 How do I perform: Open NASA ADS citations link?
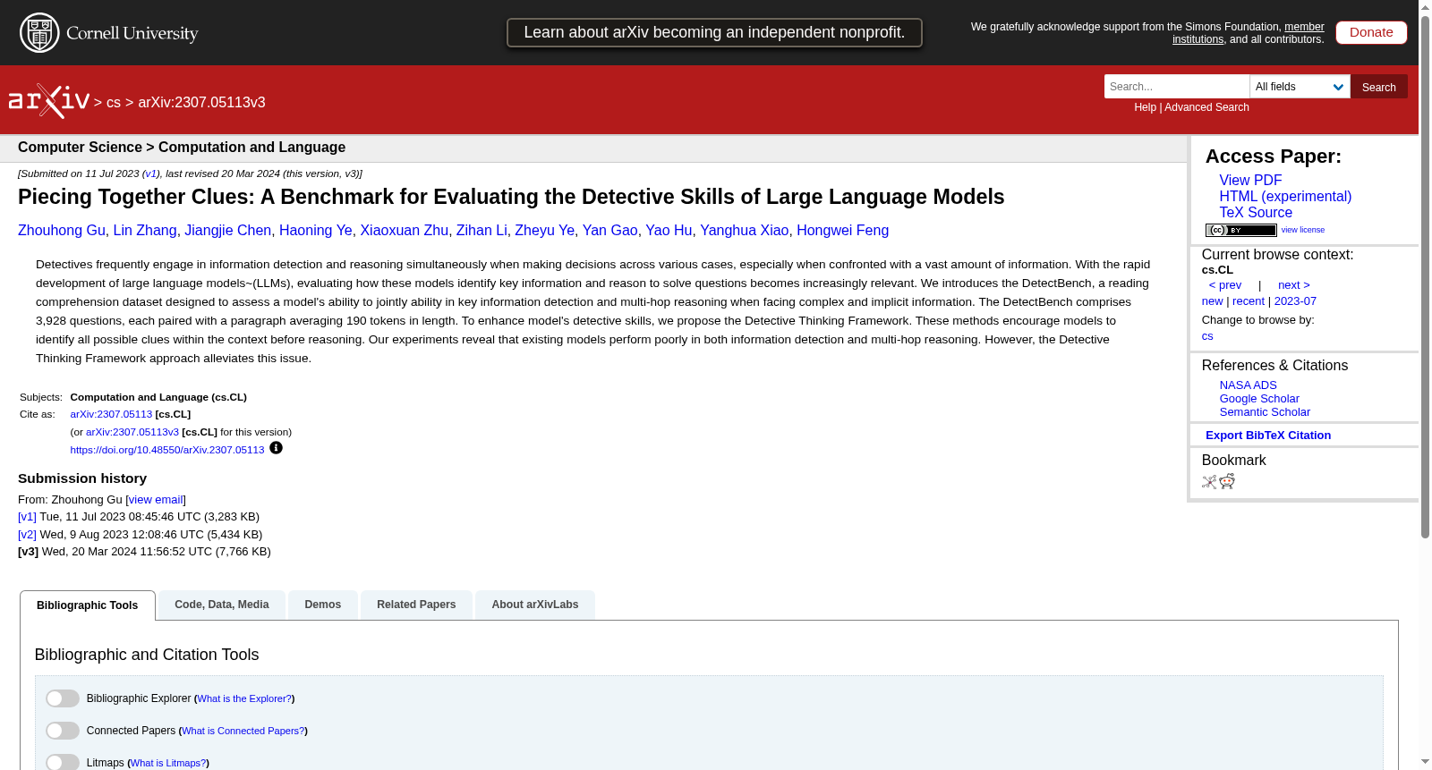[x=1248, y=385]
